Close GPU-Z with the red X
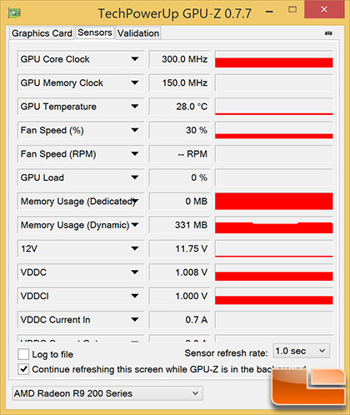 324,9
